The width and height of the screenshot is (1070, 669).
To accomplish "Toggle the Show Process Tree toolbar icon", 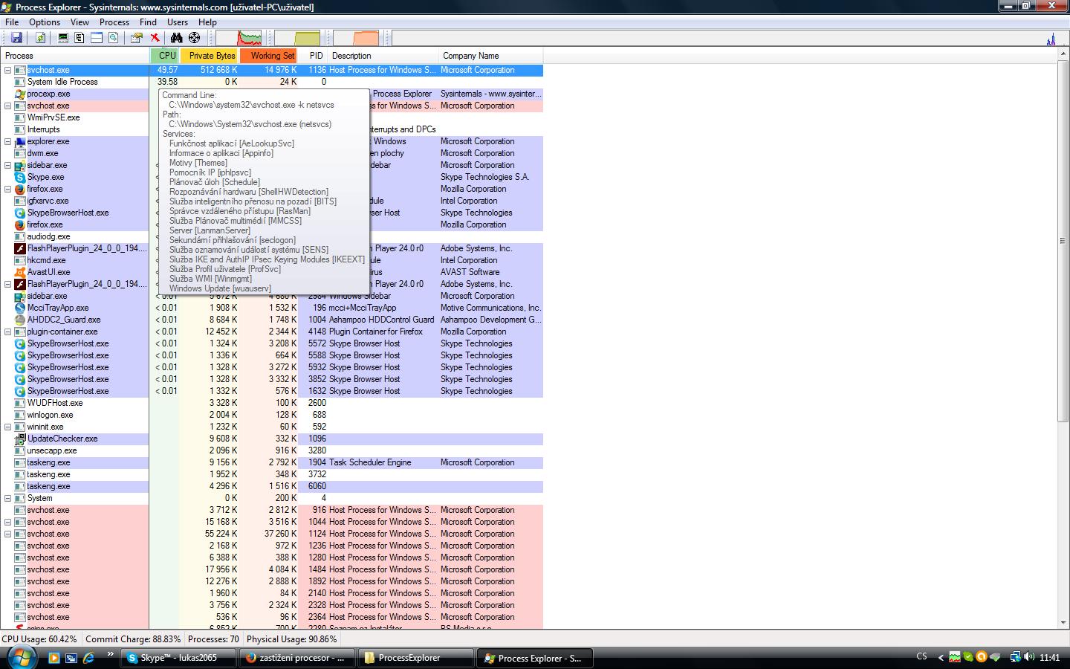I will tap(80, 38).
